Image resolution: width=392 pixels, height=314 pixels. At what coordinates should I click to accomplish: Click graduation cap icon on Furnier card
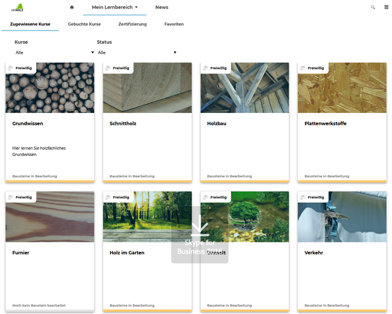click(x=10, y=197)
